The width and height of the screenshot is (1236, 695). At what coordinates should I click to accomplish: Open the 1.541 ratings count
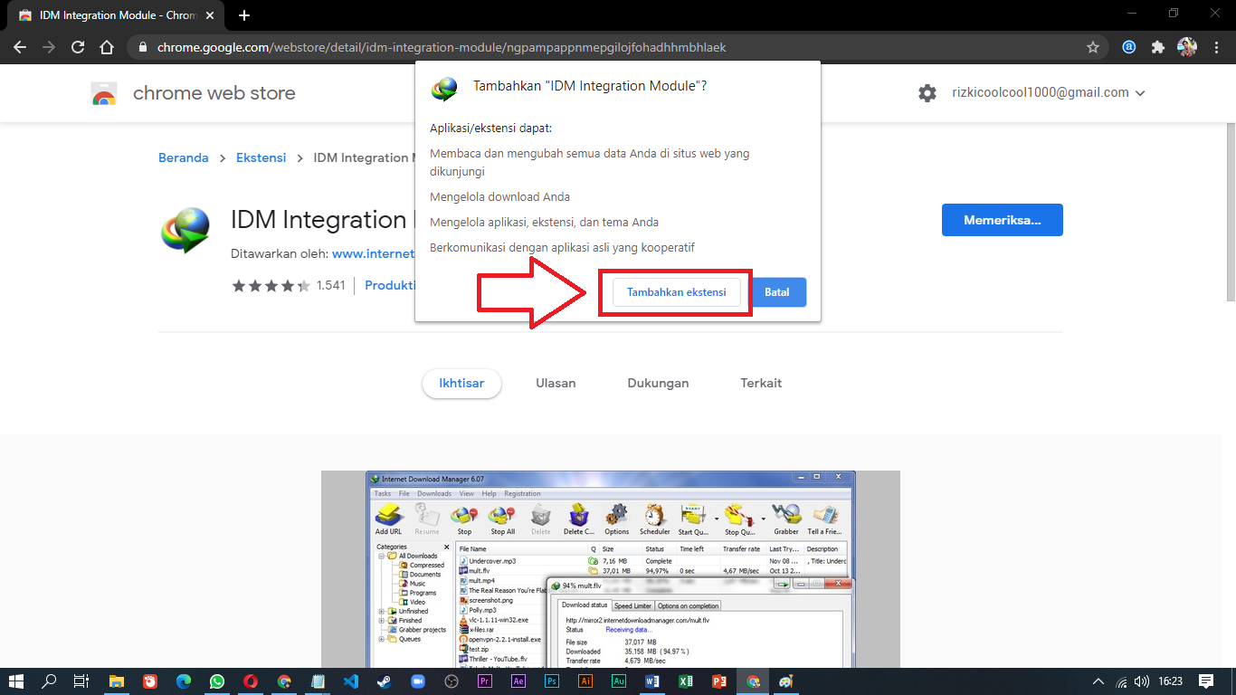click(x=330, y=285)
